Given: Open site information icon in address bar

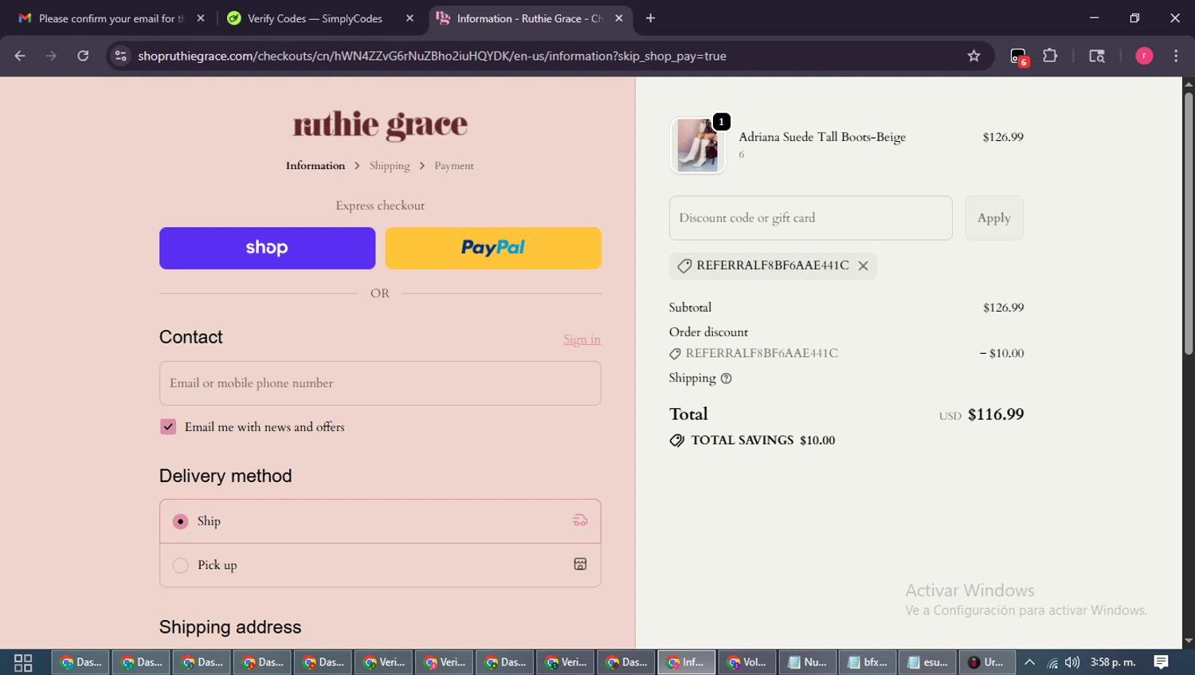Looking at the screenshot, I should [x=120, y=56].
